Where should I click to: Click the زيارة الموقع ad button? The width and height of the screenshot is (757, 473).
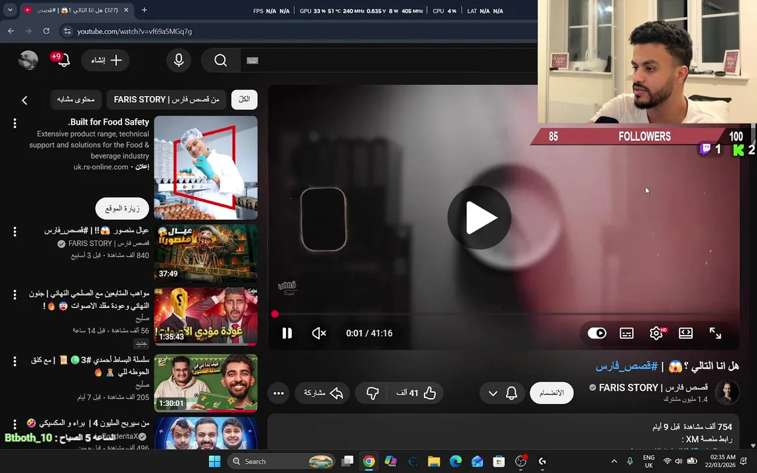click(x=122, y=208)
